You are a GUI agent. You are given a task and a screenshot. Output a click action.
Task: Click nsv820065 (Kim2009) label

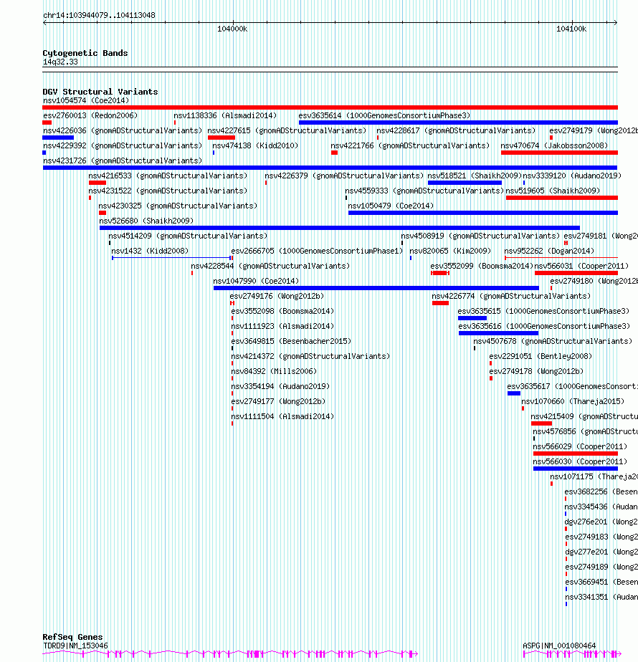pos(450,251)
